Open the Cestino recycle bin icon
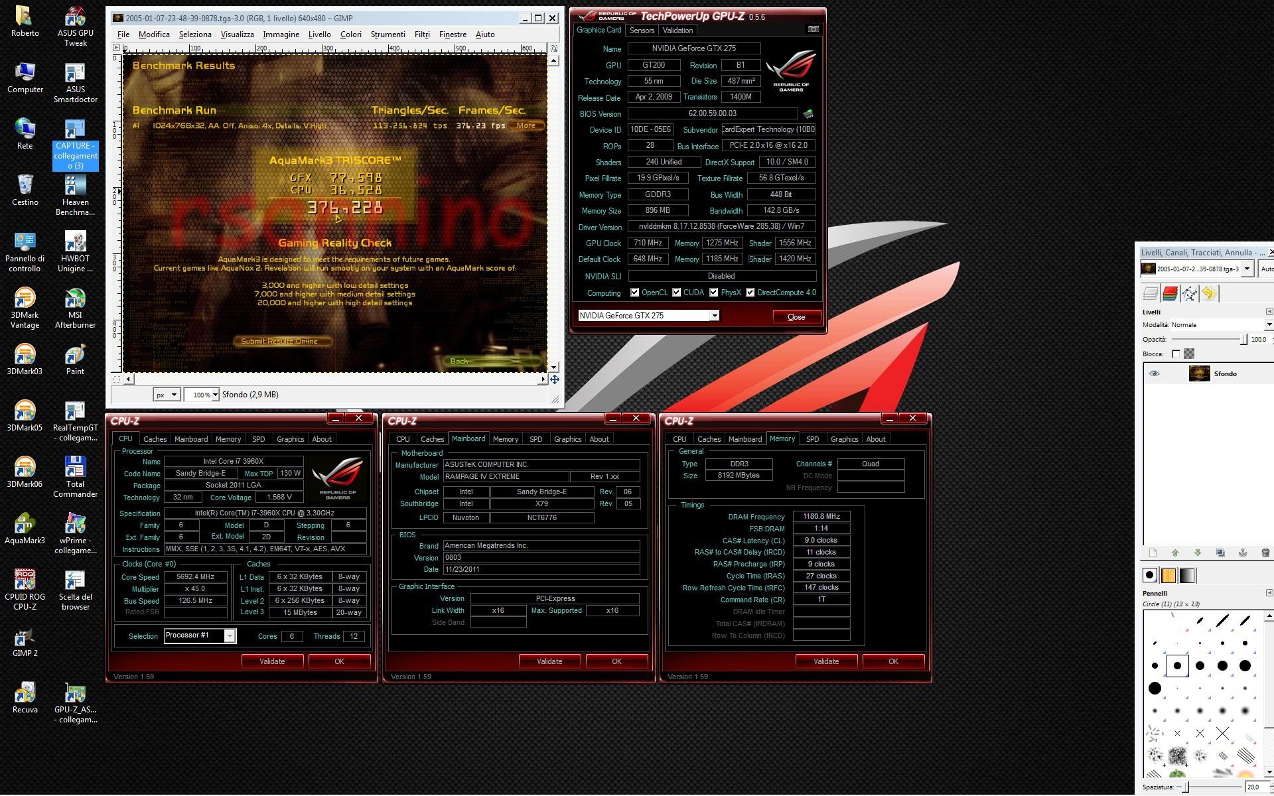Viewport: 1274px width, 796px height. pos(25,190)
